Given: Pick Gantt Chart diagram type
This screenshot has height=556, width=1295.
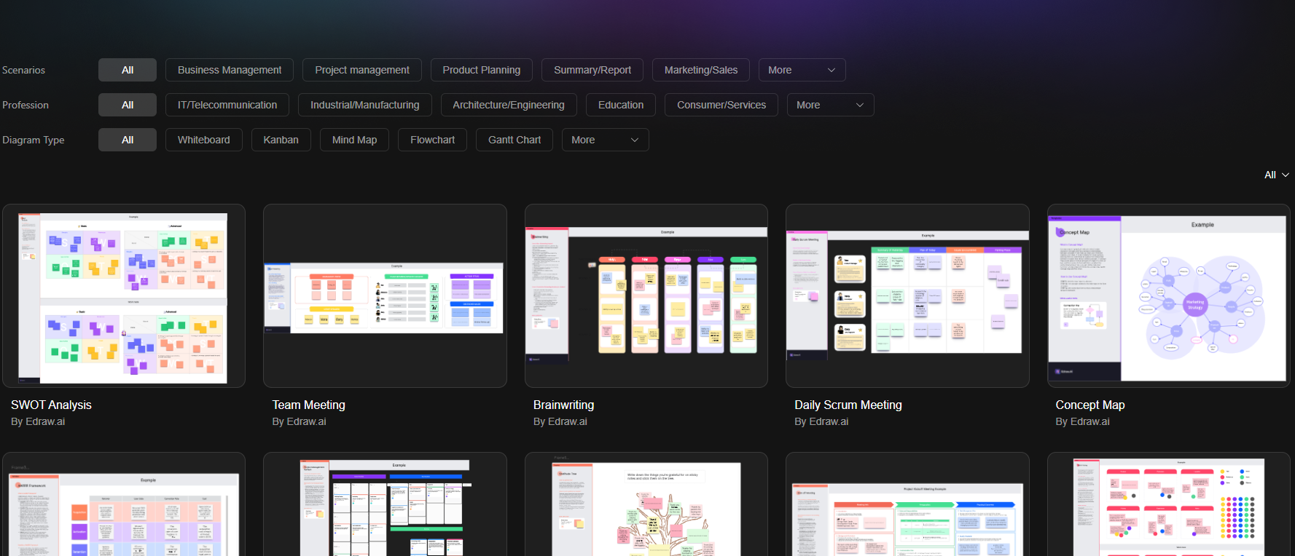Looking at the screenshot, I should pyautogui.click(x=515, y=140).
